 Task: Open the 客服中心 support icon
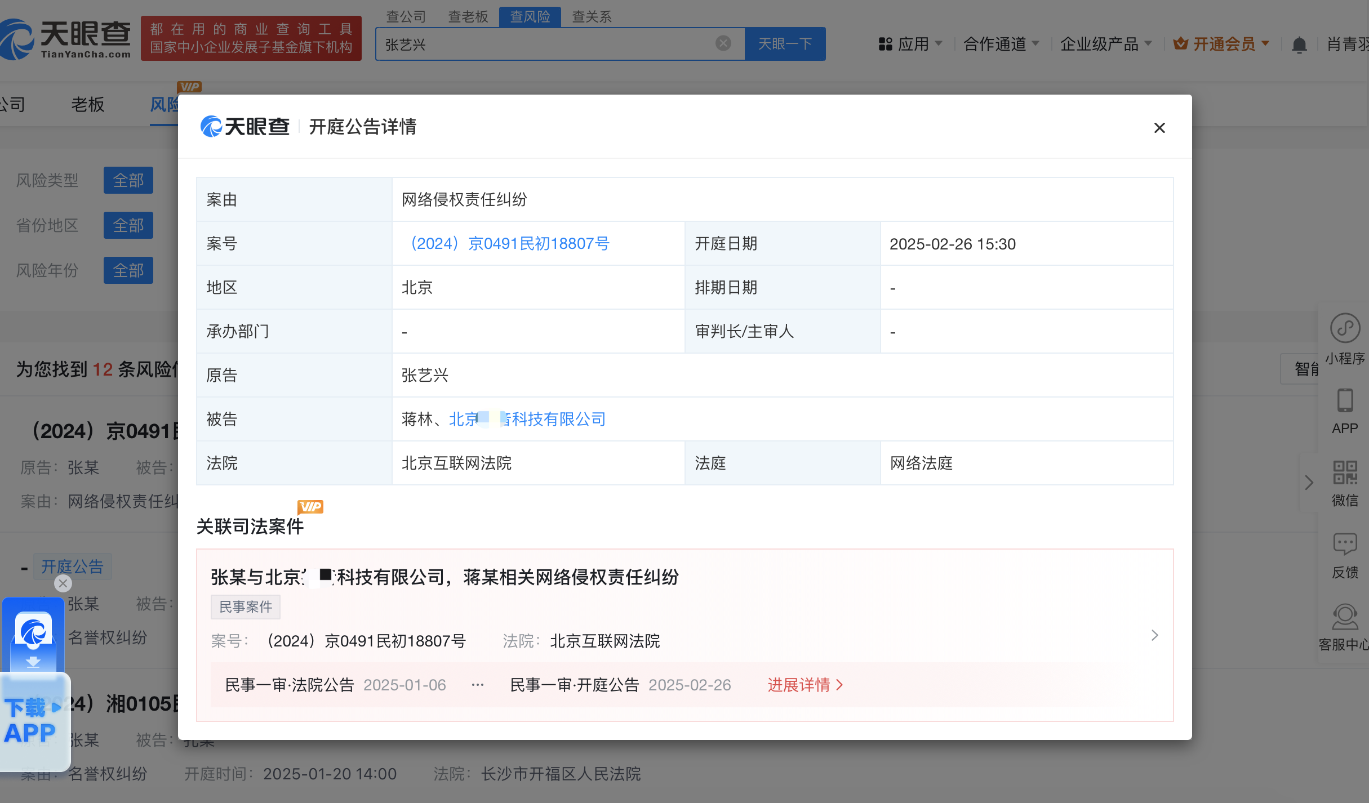pos(1345,627)
